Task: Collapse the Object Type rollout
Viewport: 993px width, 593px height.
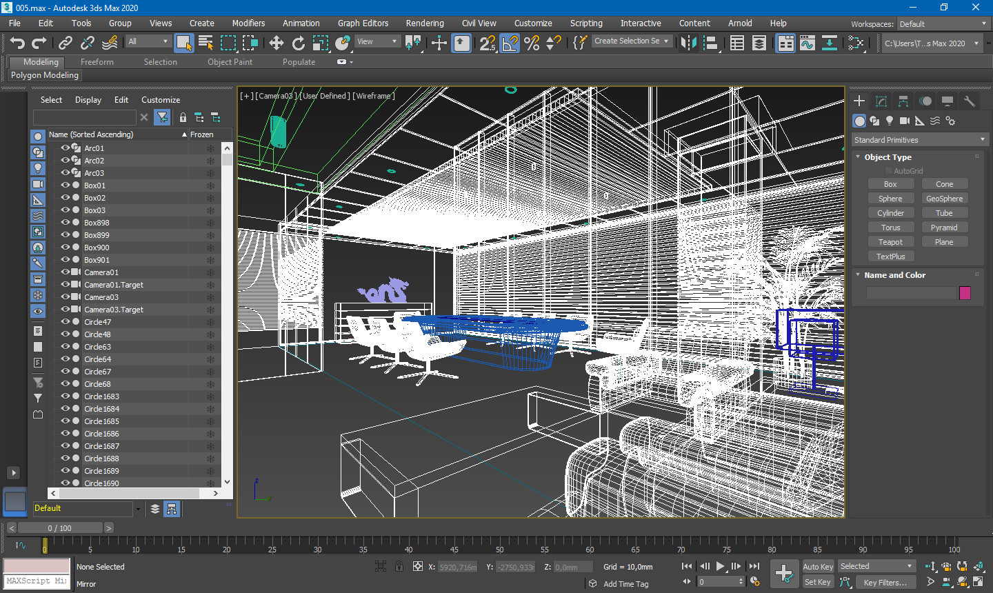Action: pos(887,157)
